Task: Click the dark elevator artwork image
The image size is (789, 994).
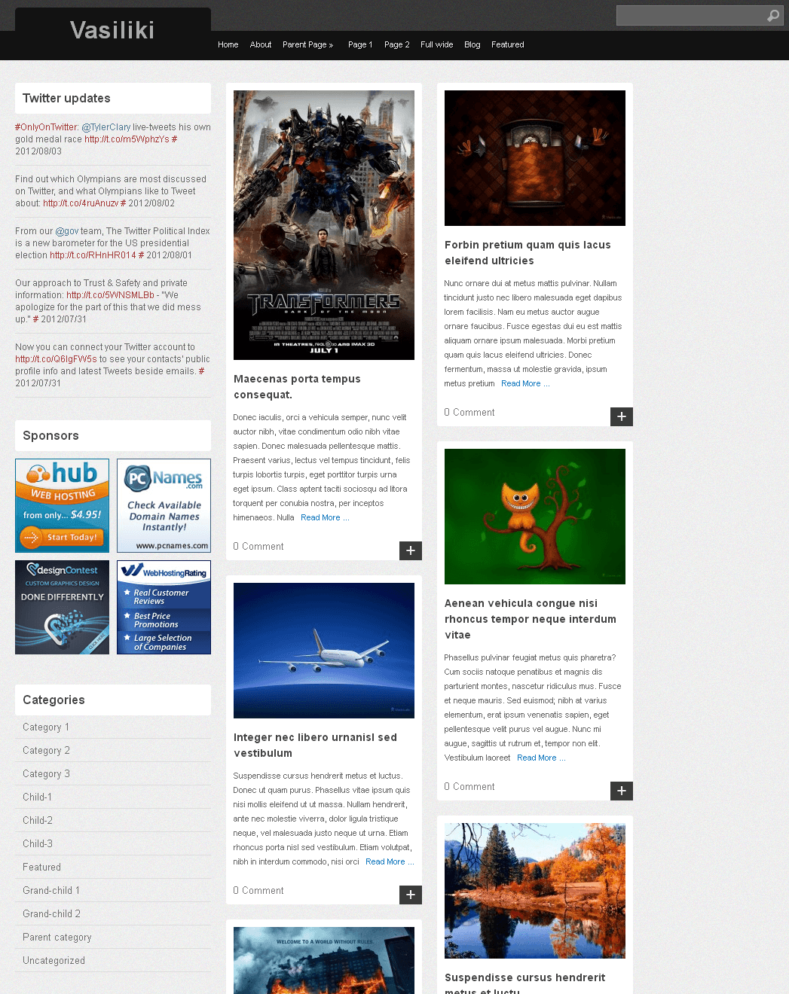Action: [535, 158]
